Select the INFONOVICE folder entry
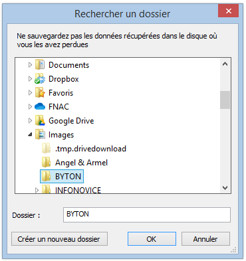 71,190
